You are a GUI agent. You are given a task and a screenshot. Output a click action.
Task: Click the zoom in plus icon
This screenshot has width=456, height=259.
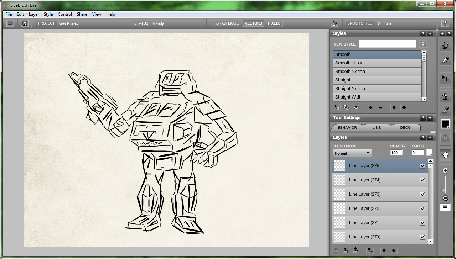pos(445,171)
